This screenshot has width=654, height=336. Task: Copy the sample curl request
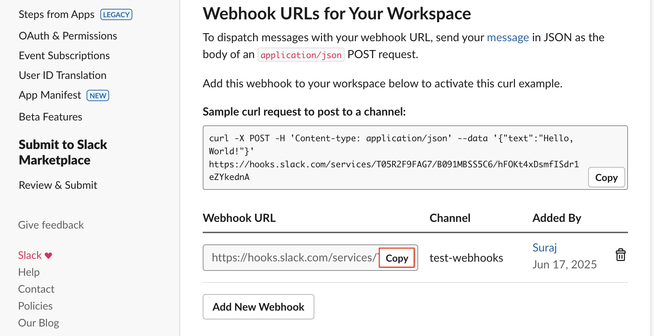click(x=606, y=177)
